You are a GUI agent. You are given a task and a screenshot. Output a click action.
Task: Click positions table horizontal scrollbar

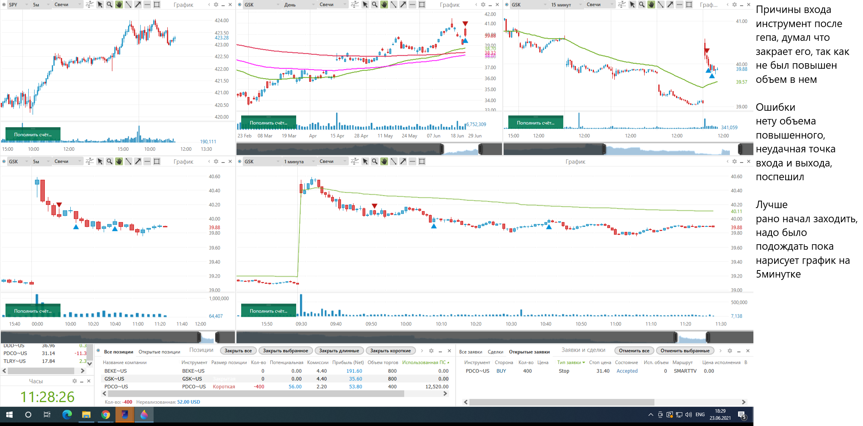click(256, 393)
